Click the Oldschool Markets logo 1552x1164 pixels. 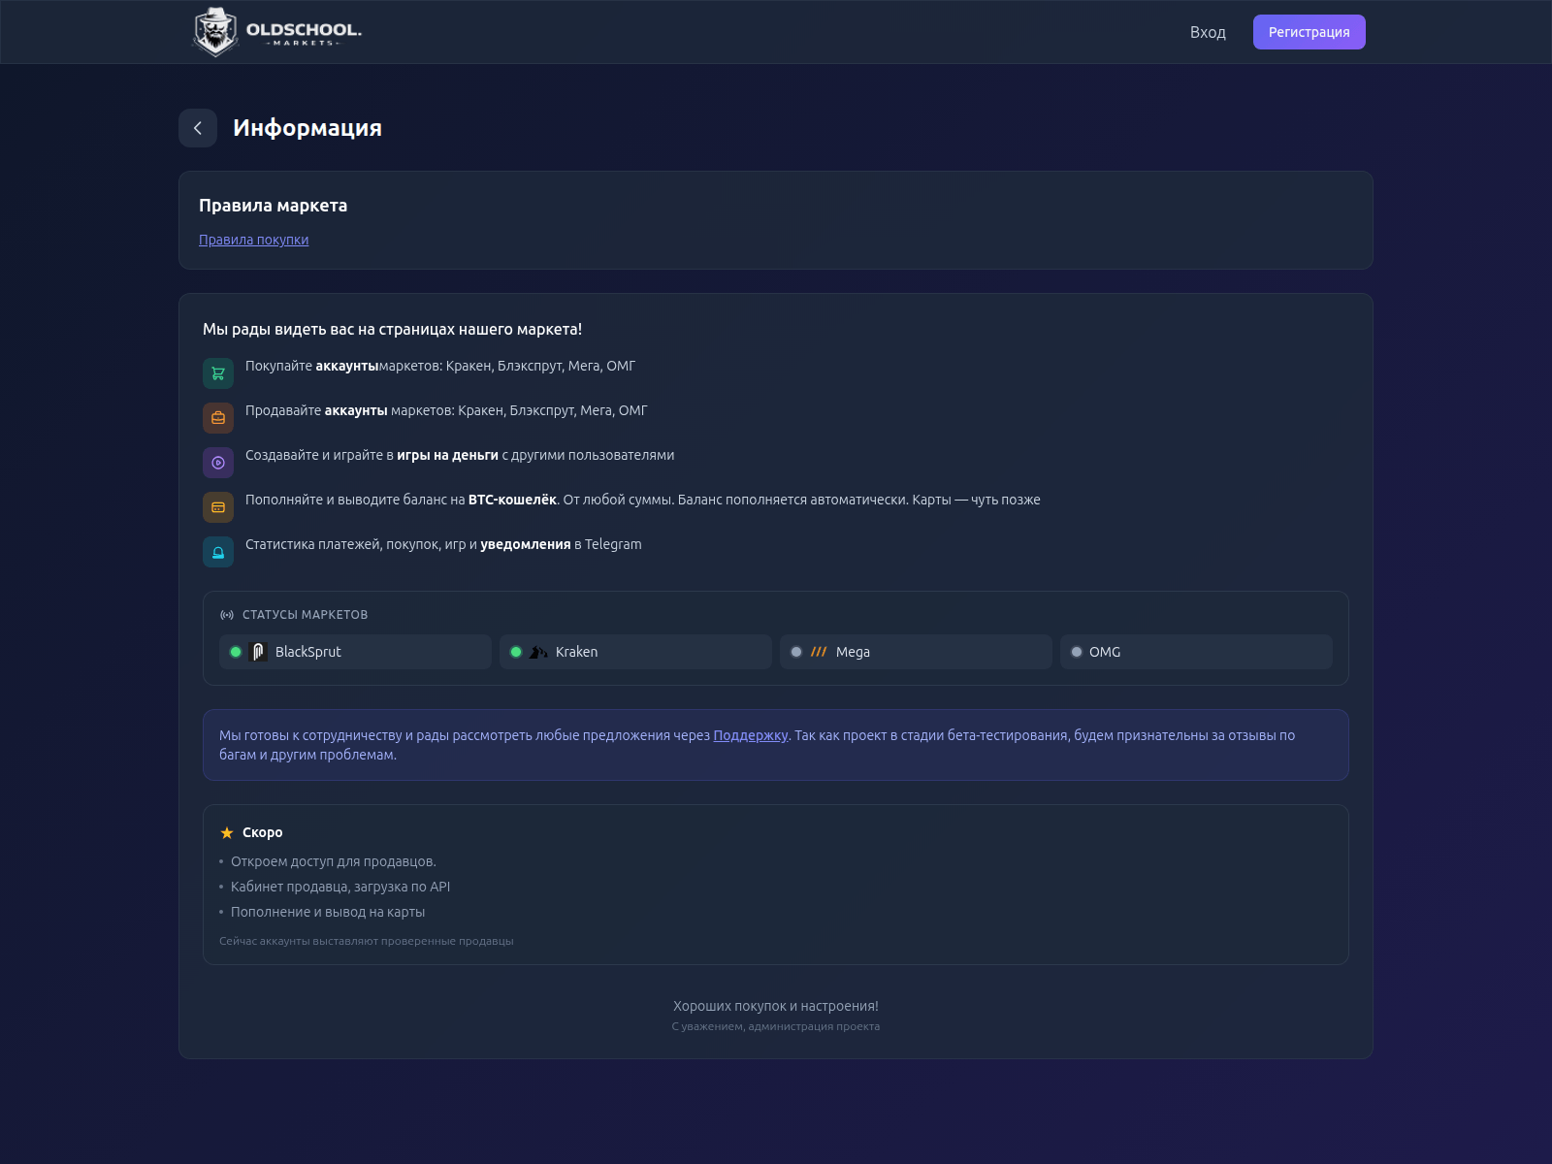click(276, 32)
